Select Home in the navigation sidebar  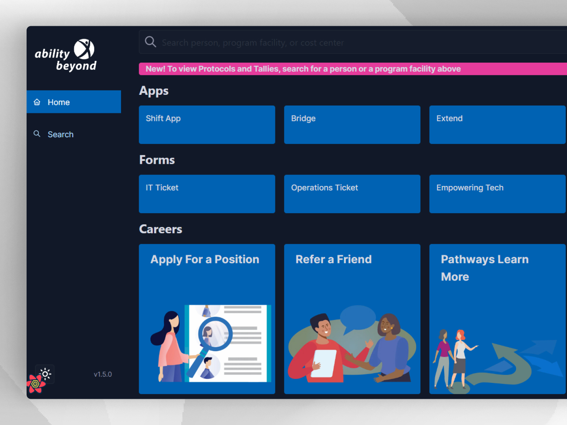[59, 102]
